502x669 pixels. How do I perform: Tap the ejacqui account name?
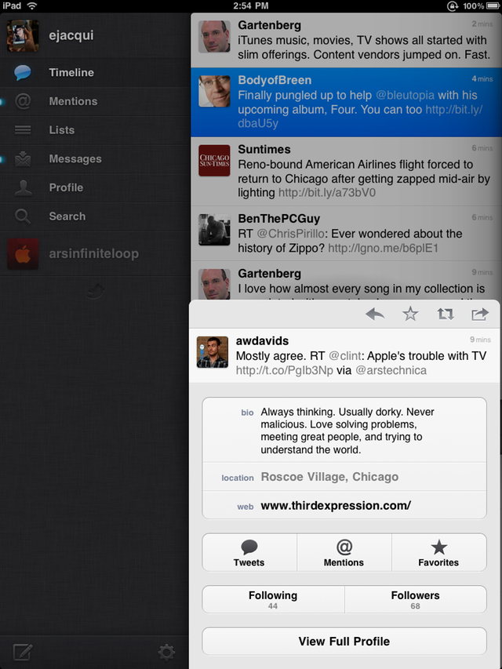click(71, 36)
